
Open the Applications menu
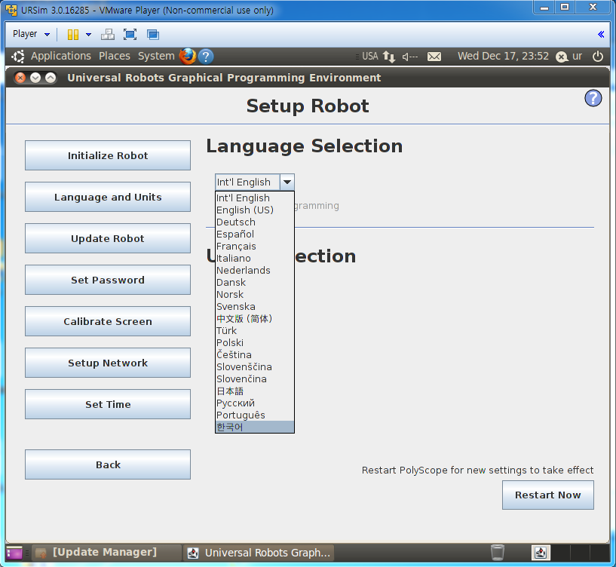[61, 57]
